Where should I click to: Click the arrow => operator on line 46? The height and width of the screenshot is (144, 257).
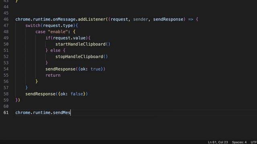click(191, 19)
